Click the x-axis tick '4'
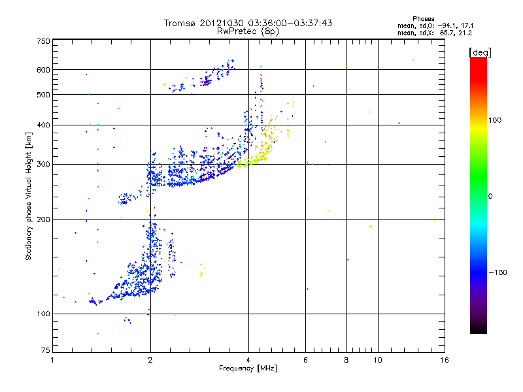The height and width of the screenshot is (392, 523). pyautogui.click(x=248, y=360)
